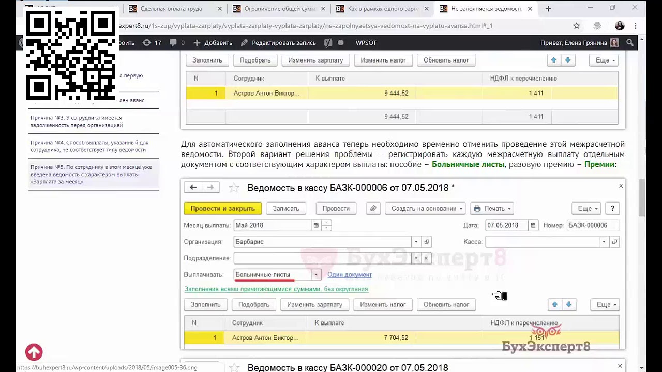Open the 'Привет, Елена Грянина' account menu
The height and width of the screenshot is (372, 662).
pyautogui.click(x=579, y=43)
